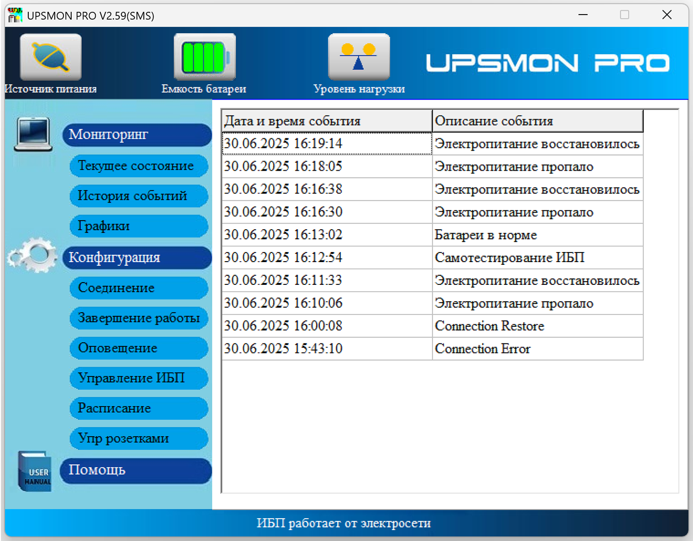This screenshot has height=541, width=693.
Task: Click the laptop monitoring icon
Action: [33, 134]
